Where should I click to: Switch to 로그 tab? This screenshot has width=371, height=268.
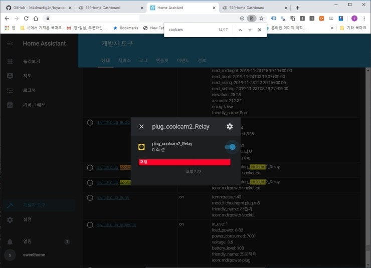click(143, 61)
